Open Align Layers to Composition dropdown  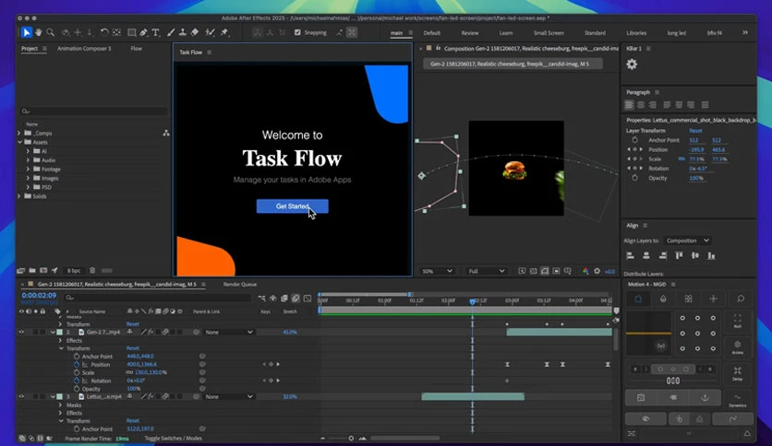[687, 241]
